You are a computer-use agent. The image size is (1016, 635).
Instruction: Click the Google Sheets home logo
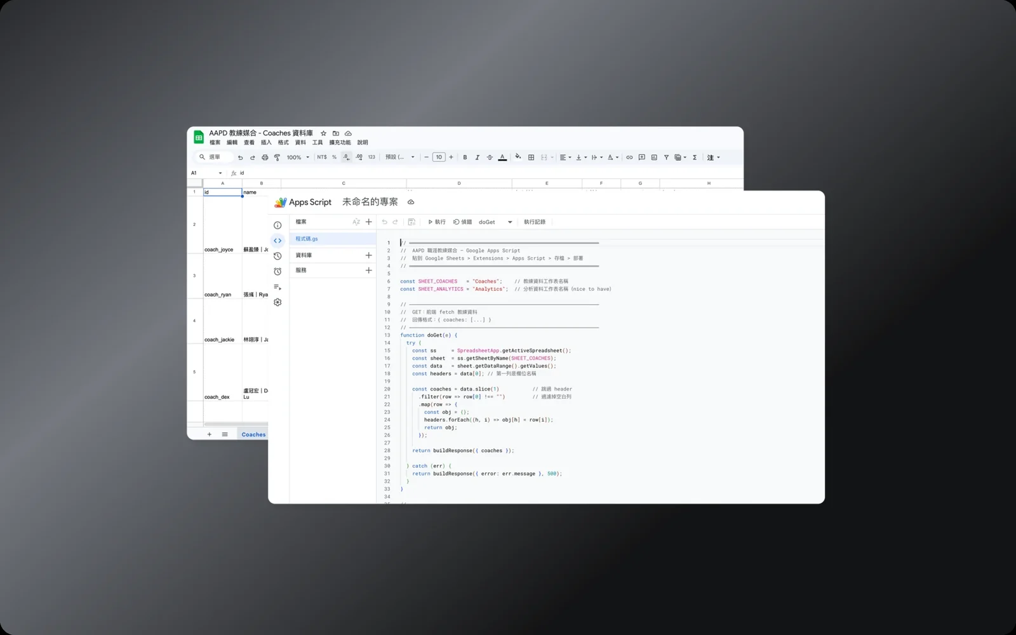click(x=199, y=137)
